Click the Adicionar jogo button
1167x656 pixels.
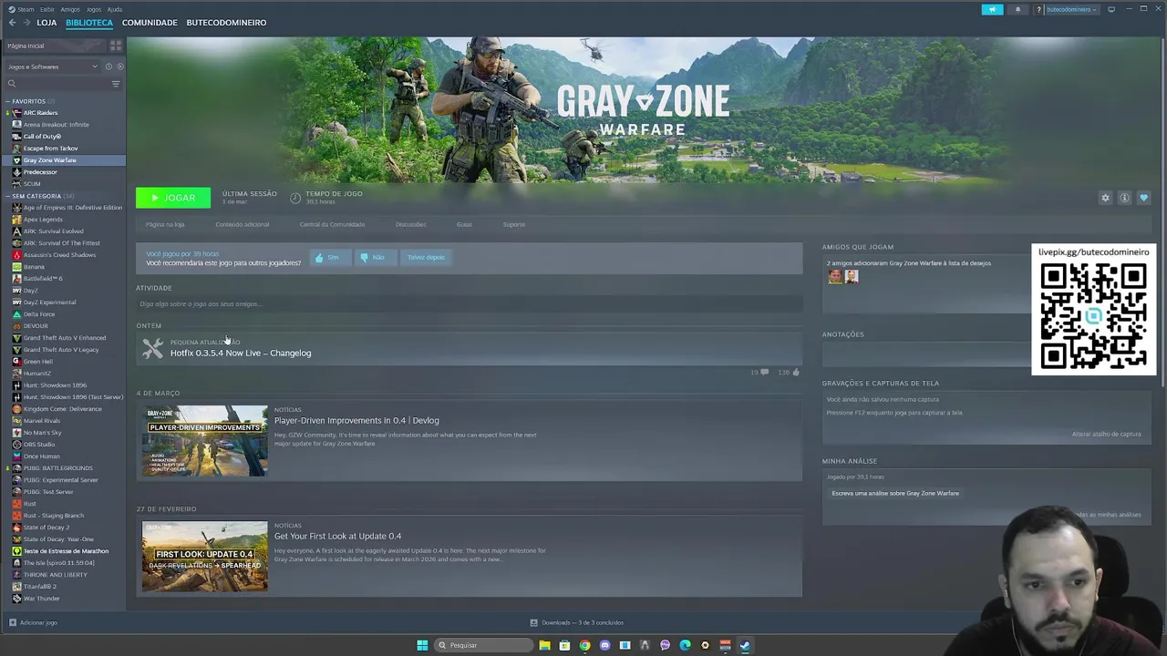point(34,623)
